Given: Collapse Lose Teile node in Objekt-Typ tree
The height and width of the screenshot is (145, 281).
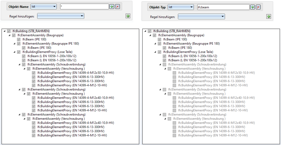Looking at the screenshot, I should pos(155,52).
